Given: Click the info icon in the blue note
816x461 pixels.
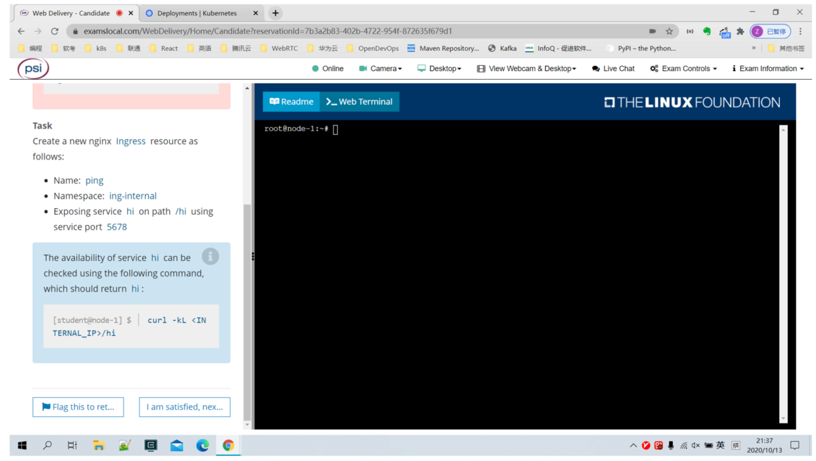Looking at the screenshot, I should [210, 256].
